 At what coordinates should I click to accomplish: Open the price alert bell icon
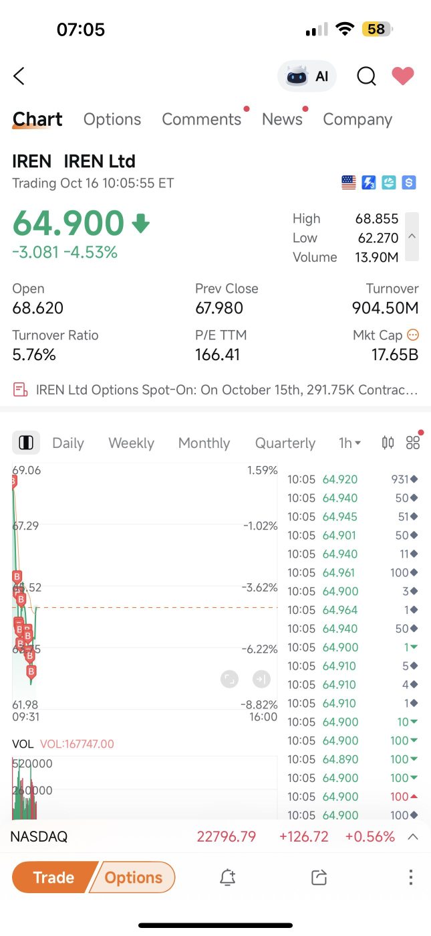[x=228, y=877]
